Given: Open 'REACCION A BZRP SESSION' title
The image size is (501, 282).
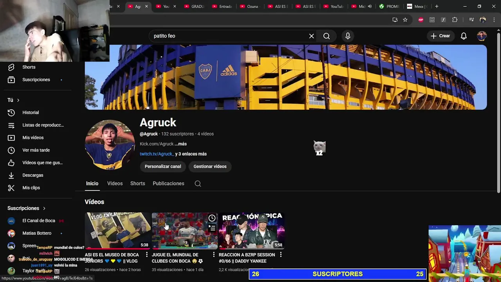Looking at the screenshot, I should click(x=247, y=258).
